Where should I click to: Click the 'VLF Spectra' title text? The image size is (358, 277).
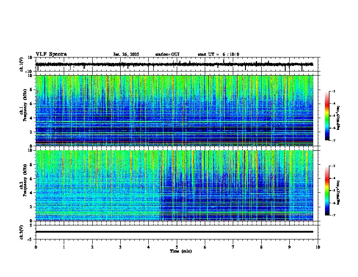(51, 54)
